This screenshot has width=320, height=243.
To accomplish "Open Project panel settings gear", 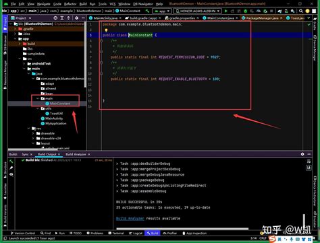I will (x=77, y=18).
